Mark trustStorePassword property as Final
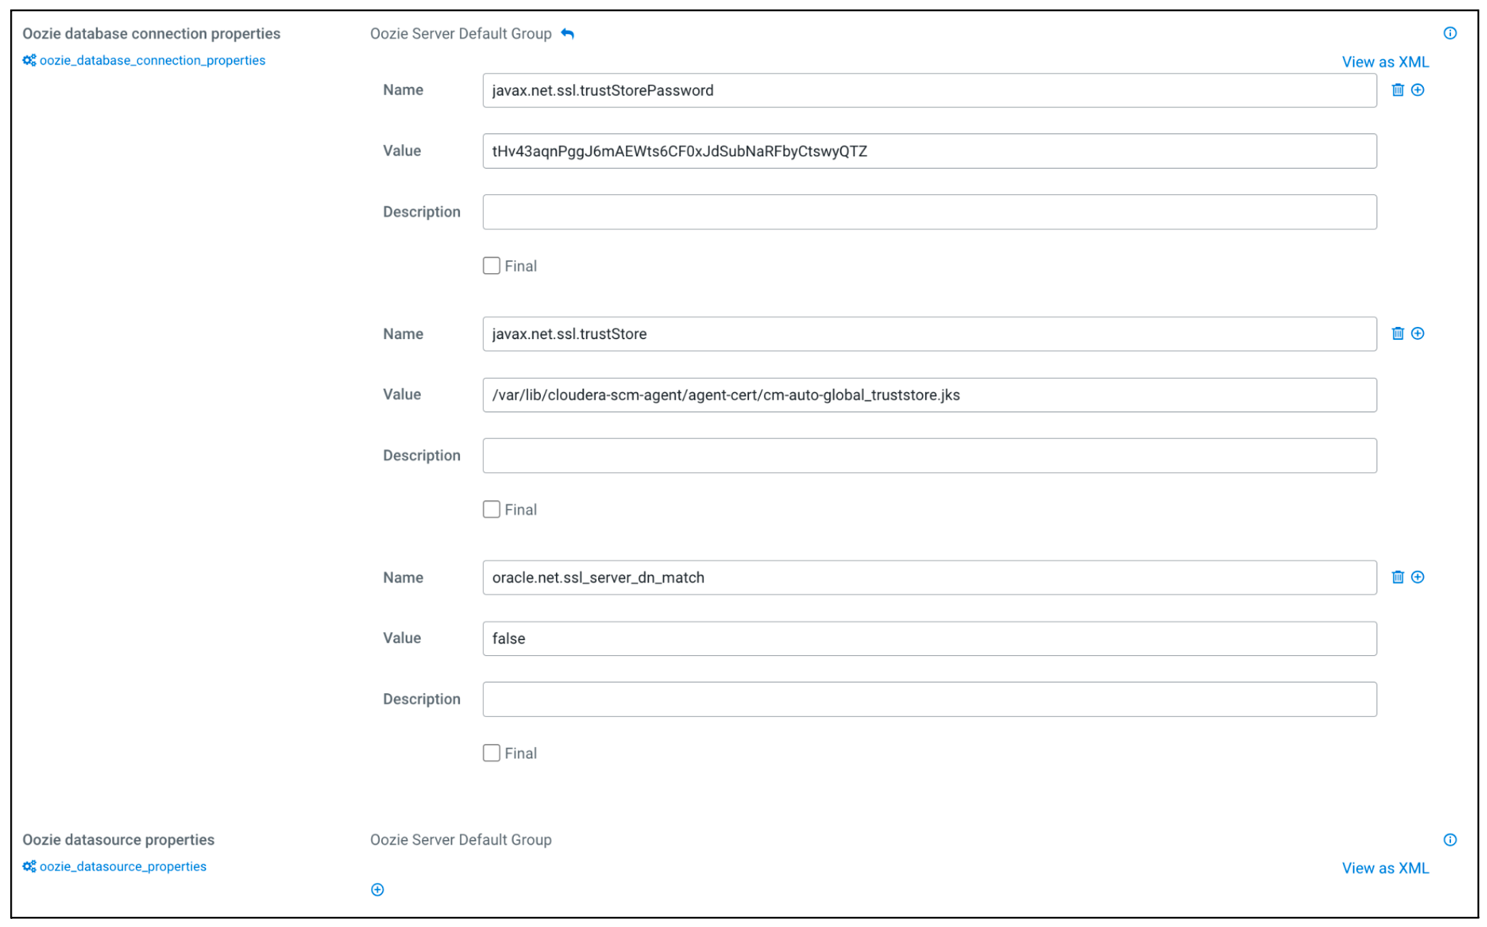The width and height of the screenshot is (1487, 927). click(491, 266)
